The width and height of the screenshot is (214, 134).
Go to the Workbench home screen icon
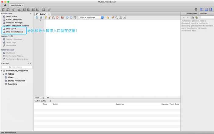click(5, 5)
